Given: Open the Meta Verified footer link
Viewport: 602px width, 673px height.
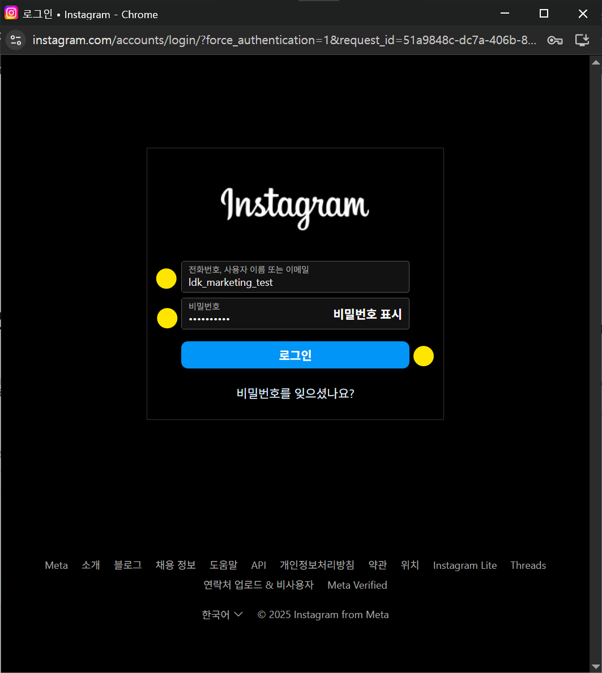Looking at the screenshot, I should click(357, 585).
